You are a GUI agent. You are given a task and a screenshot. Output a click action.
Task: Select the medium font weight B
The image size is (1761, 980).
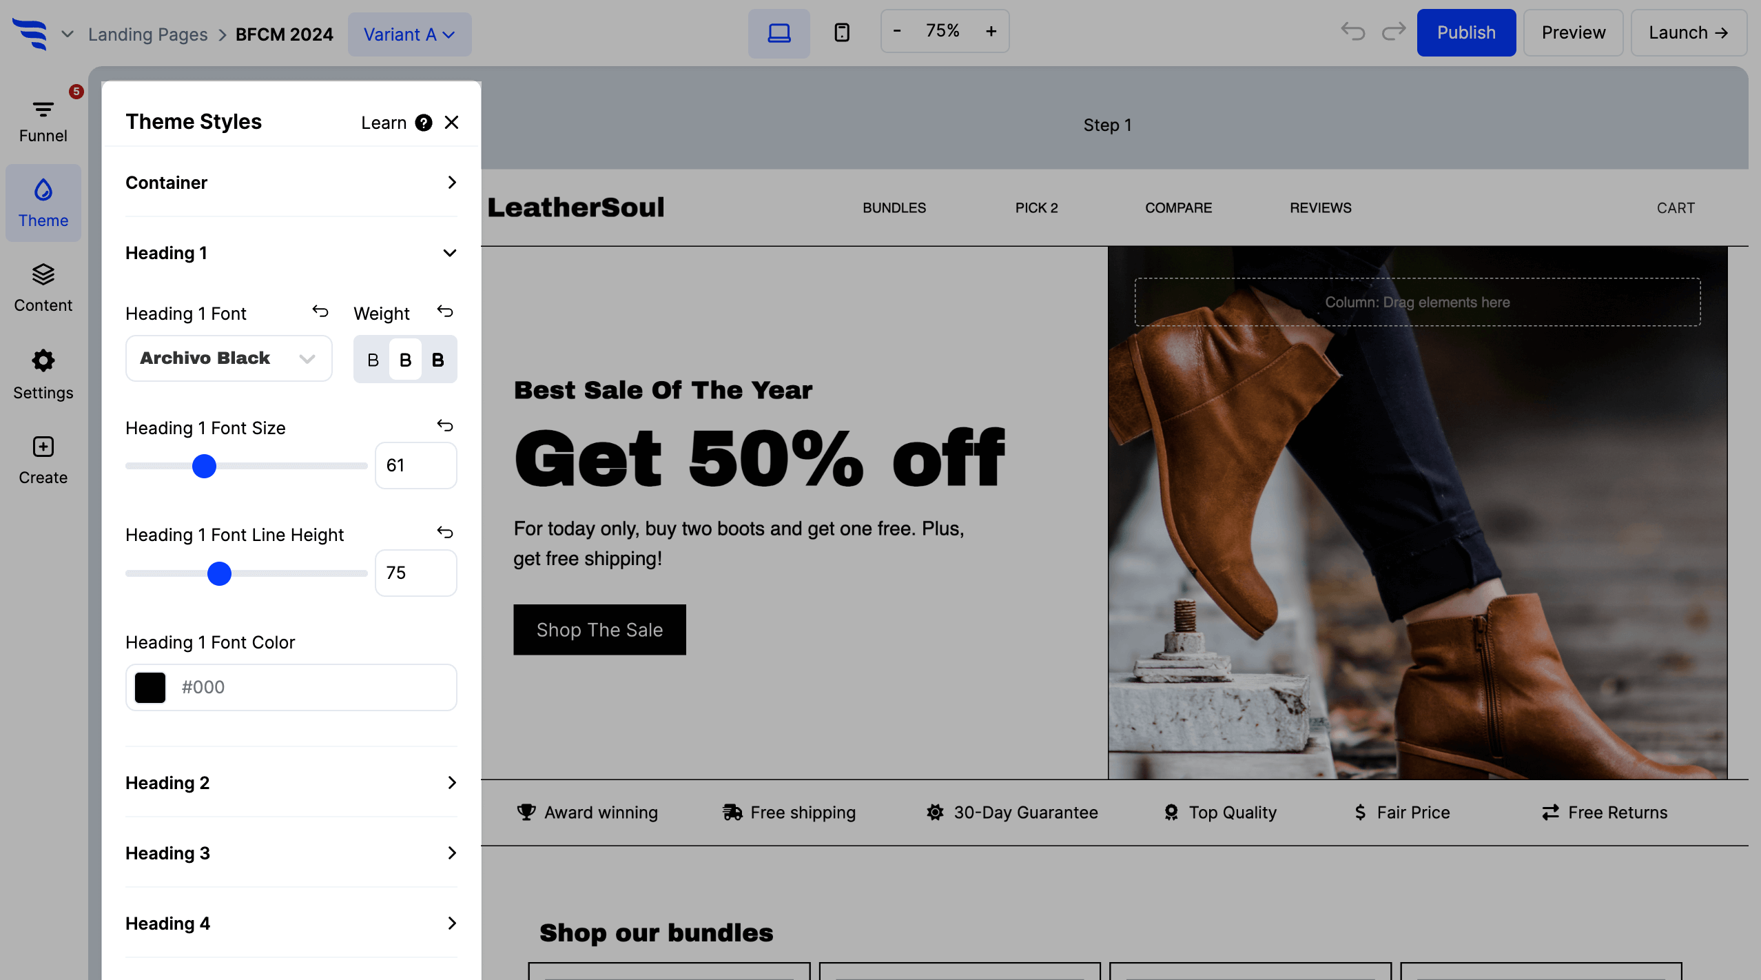(x=405, y=360)
